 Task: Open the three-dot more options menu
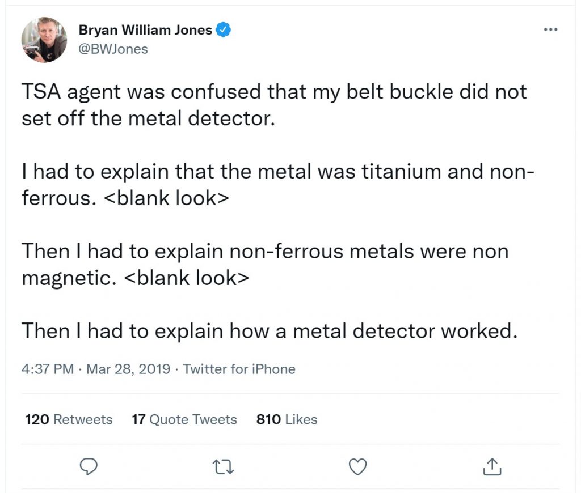click(x=550, y=29)
